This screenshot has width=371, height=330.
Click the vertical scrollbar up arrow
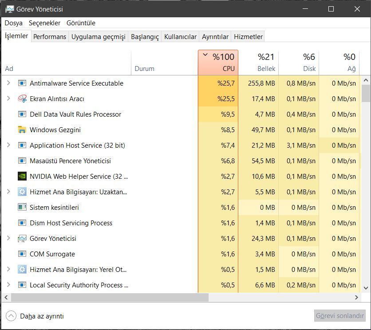[x=366, y=80]
